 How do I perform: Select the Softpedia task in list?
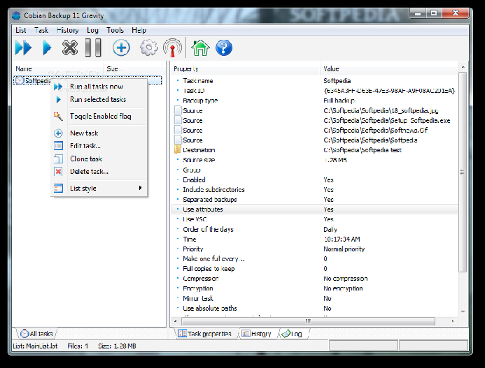tap(87, 80)
